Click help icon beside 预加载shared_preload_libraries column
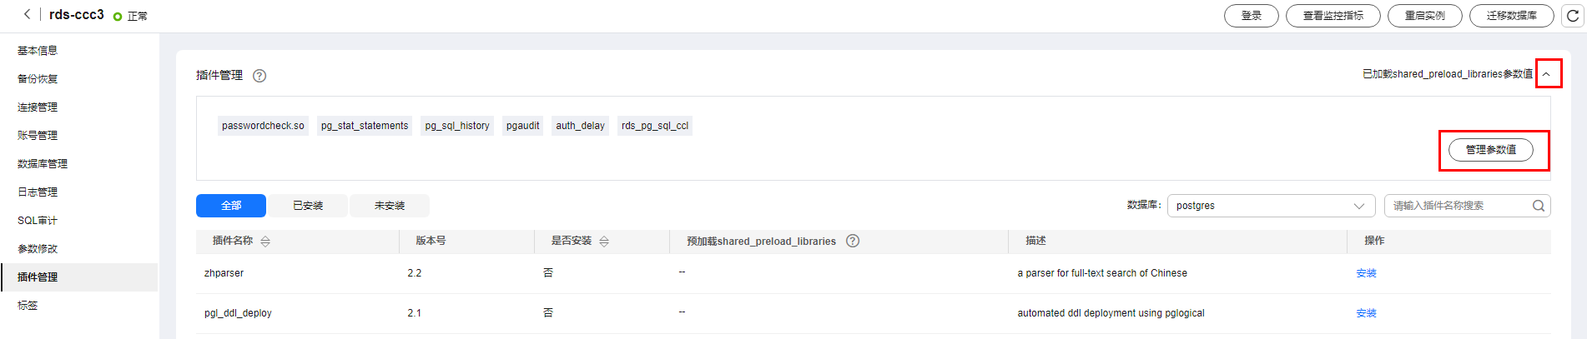This screenshot has height=339, width=1587. pyautogui.click(x=853, y=241)
